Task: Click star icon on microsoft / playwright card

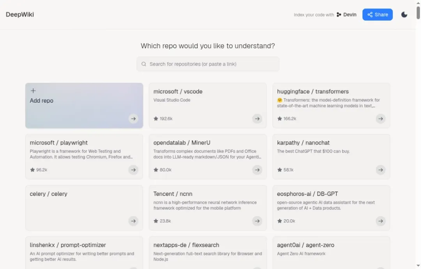Action: click(32, 170)
